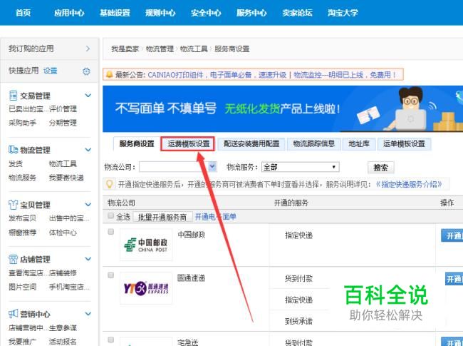Click the lightbulb tip icon

(x=109, y=184)
